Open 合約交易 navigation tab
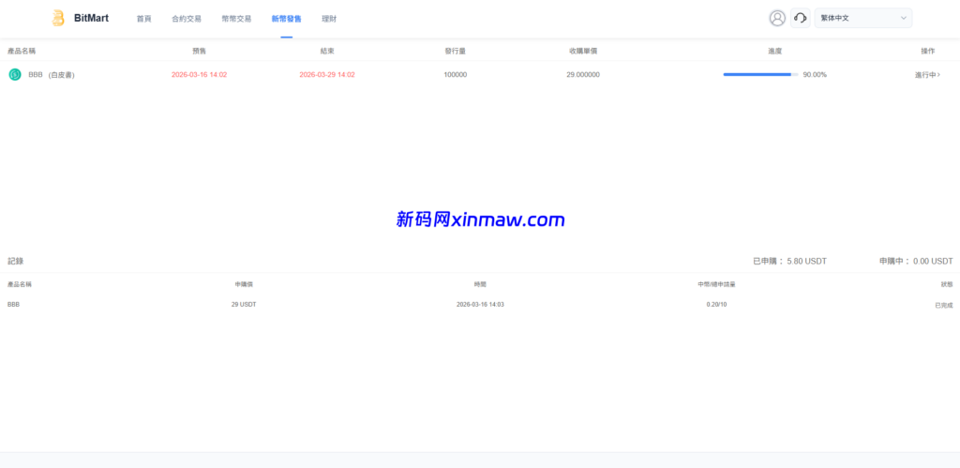Screen dimensions: 960x468 pos(187,19)
